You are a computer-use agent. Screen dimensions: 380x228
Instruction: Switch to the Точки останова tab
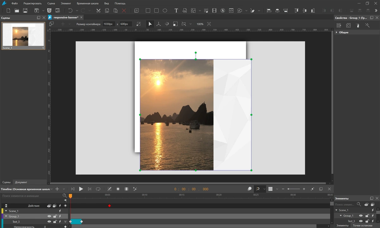tap(363, 225)
